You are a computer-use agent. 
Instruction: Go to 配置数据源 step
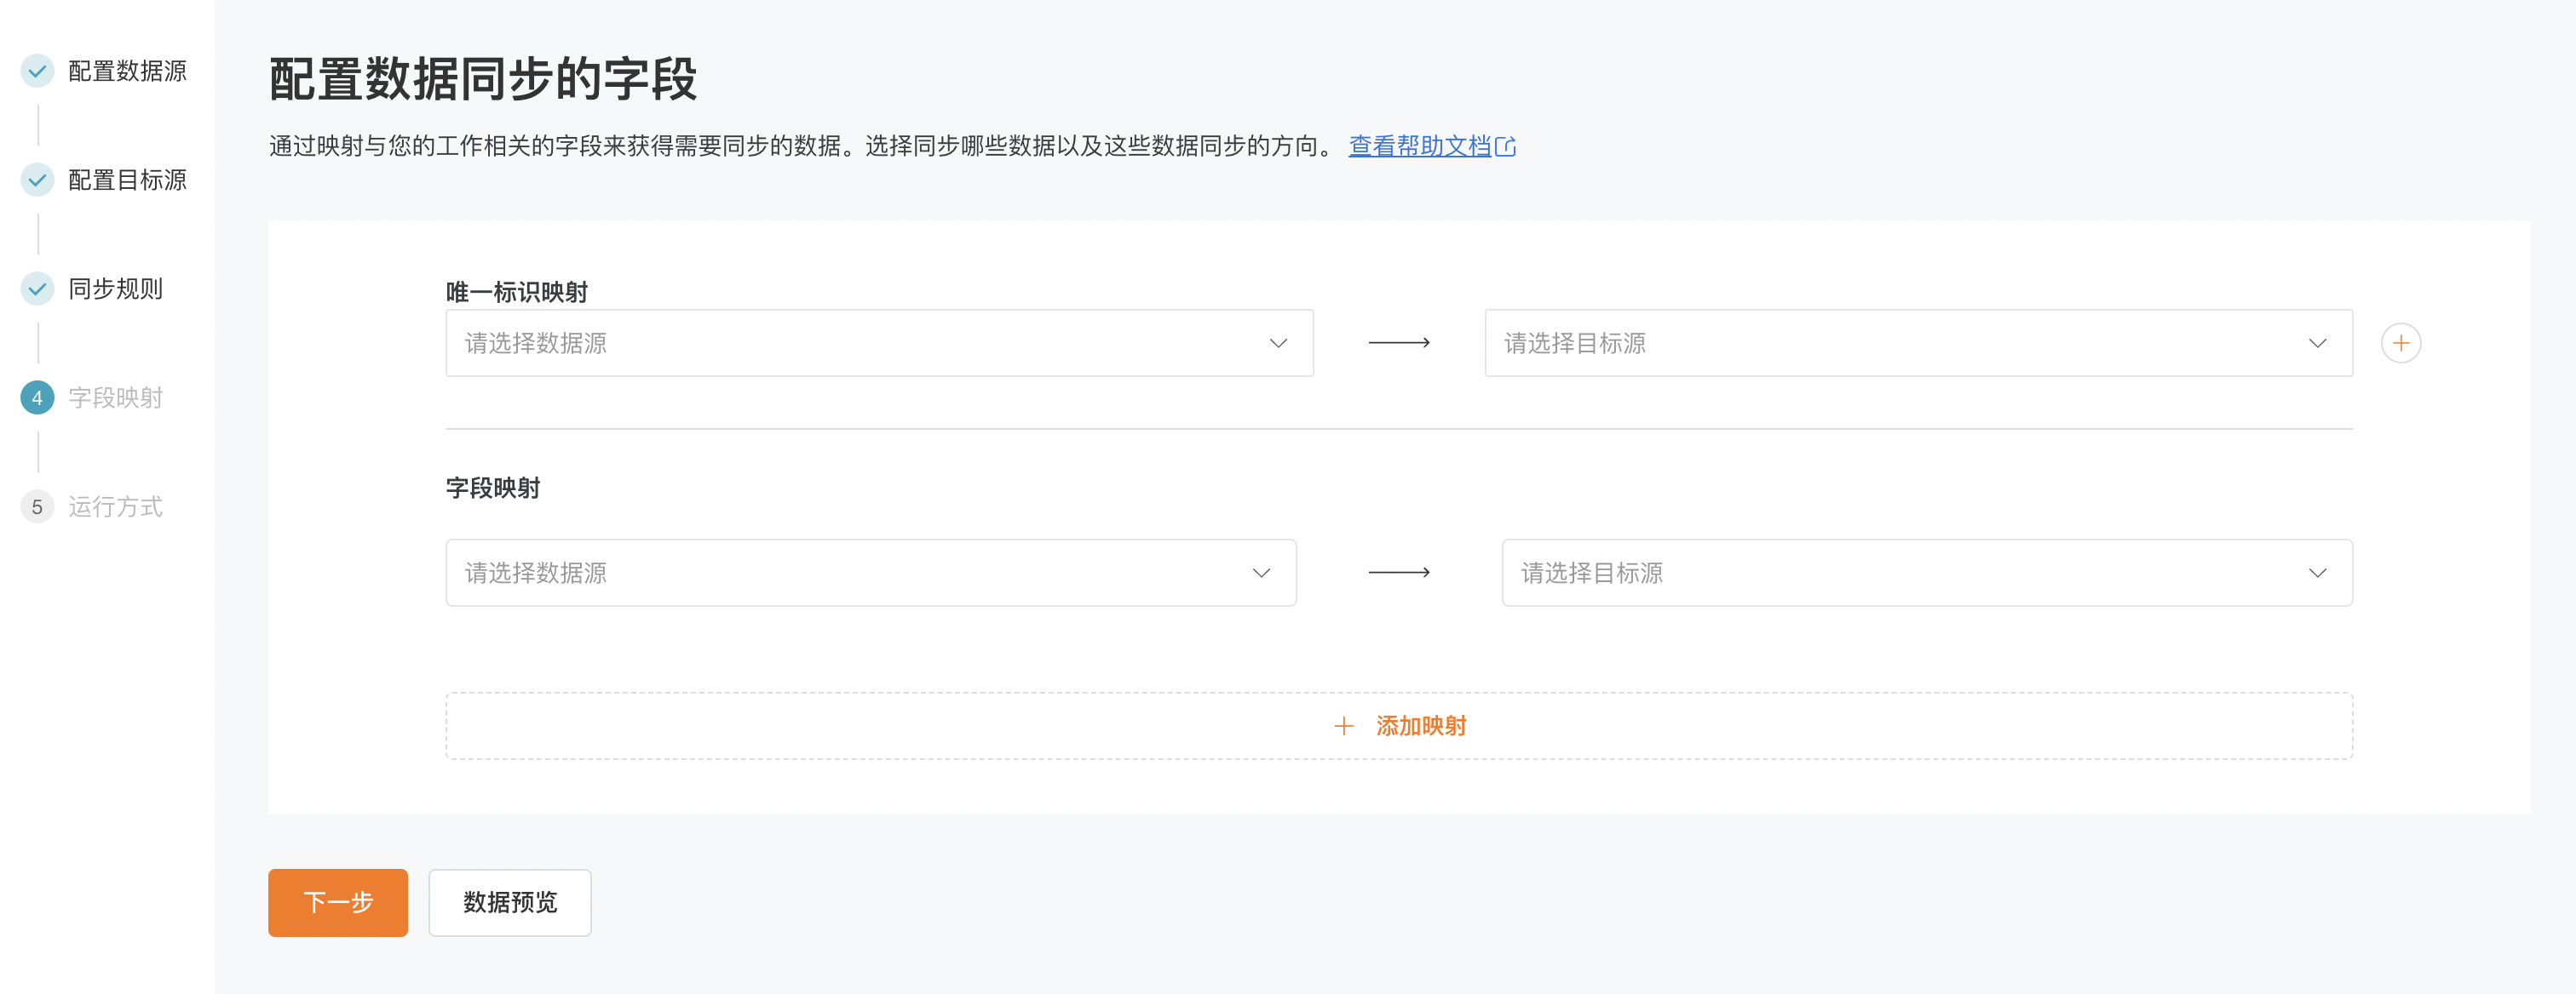[x=127, y=71]
